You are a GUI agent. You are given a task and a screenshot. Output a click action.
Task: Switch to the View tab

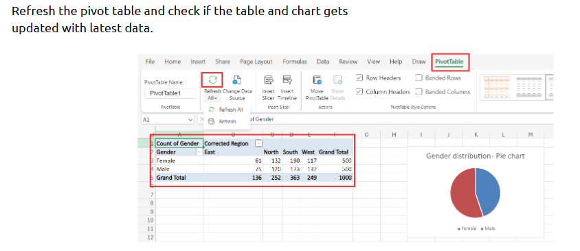click(374, 62)
